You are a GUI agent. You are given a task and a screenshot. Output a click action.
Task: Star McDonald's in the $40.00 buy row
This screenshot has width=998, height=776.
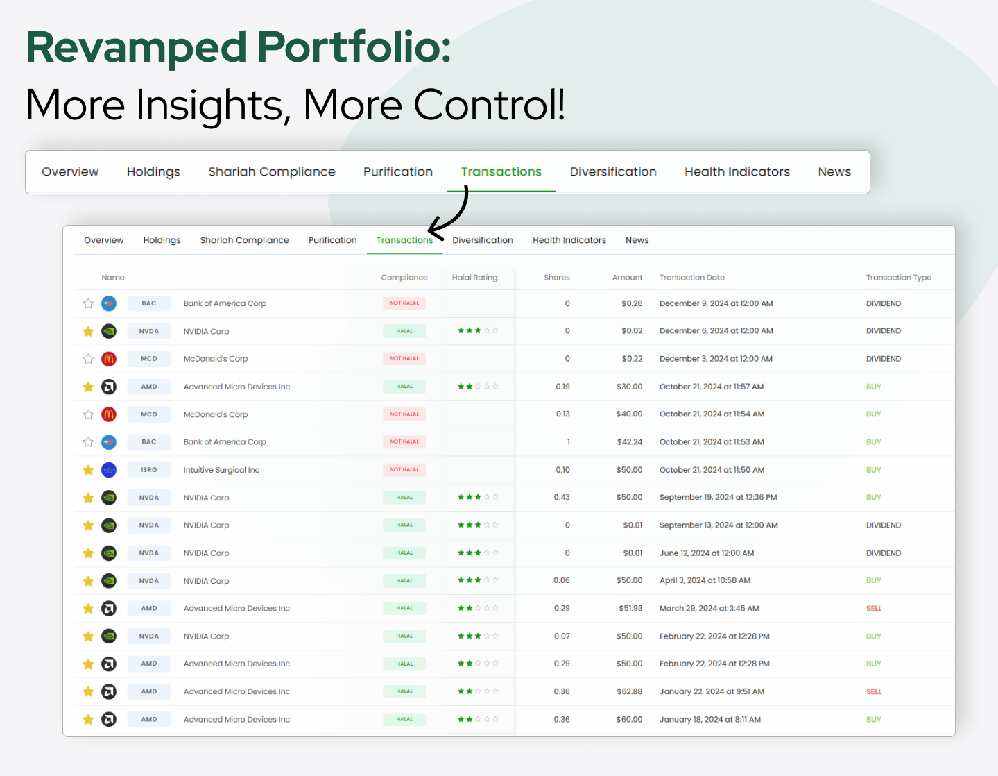point(88,414)
